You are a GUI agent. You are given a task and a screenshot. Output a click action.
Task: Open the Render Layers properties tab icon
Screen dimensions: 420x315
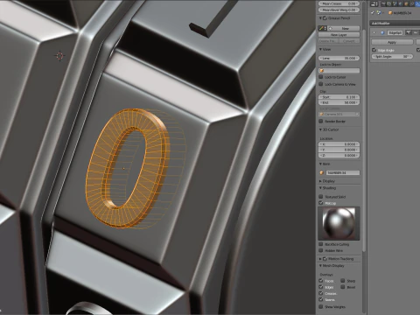(389, 3)
